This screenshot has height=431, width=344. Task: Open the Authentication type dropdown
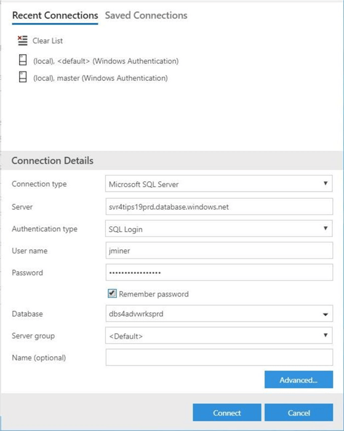click(218, 228)
